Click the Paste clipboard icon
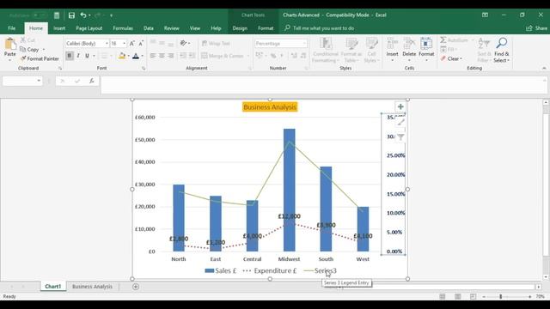550x309 pixels. 10,44
